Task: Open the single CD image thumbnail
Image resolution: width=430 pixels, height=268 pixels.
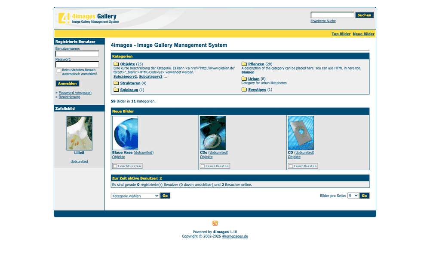Action: (x=301, y=133)
